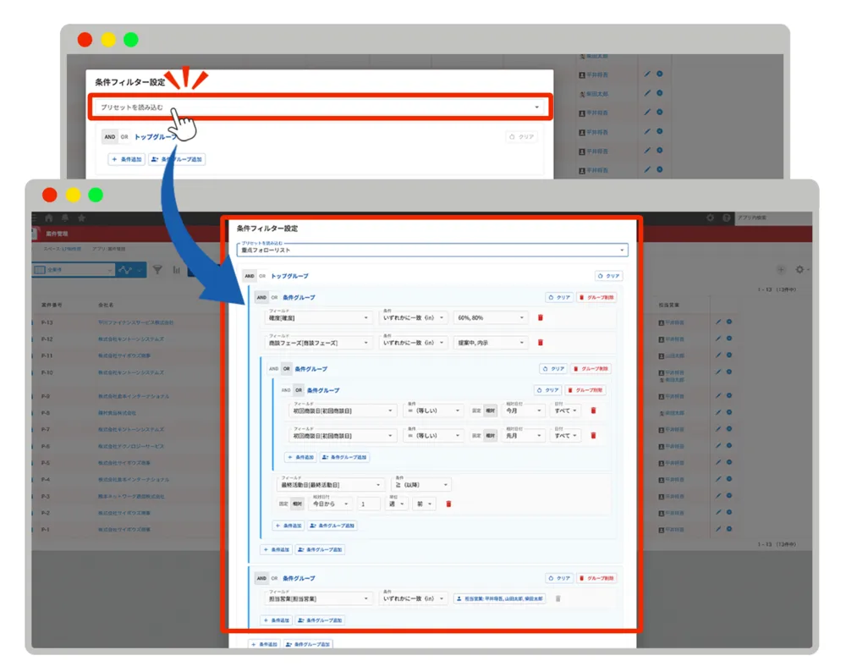Image resolution: width=846 pixels, height=672 pixels.
Task: Click グループ削除 for the first 条件グループ
Action: pos(596,298)
